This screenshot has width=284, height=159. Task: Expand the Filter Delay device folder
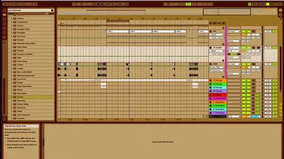[12, 47]
